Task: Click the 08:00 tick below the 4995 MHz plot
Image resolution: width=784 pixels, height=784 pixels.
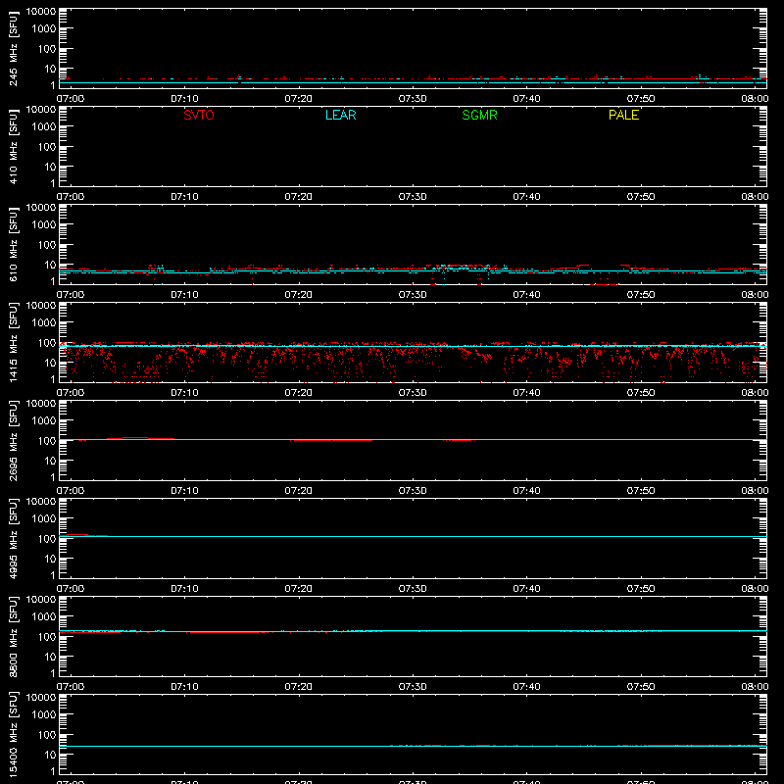Action: point(755,589)
